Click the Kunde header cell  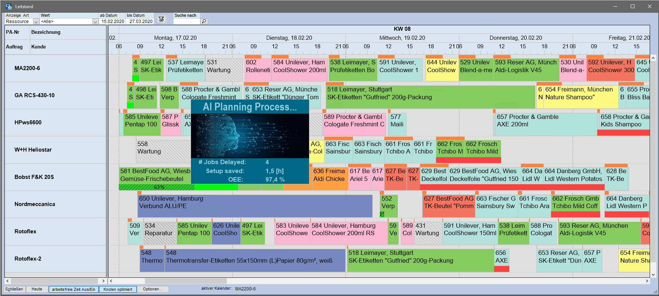click(x=68, y=47)
